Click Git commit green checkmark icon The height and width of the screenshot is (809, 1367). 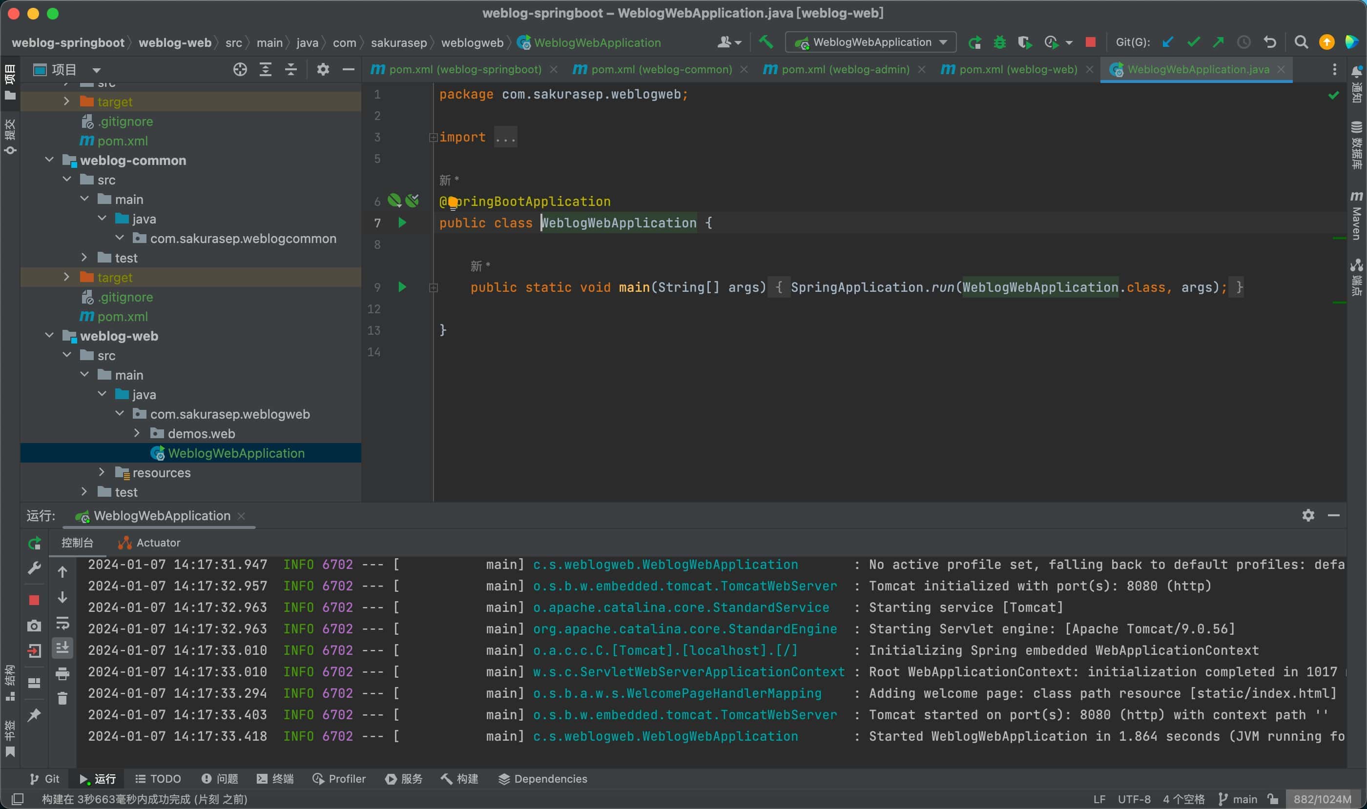(x=1193, y=42)
